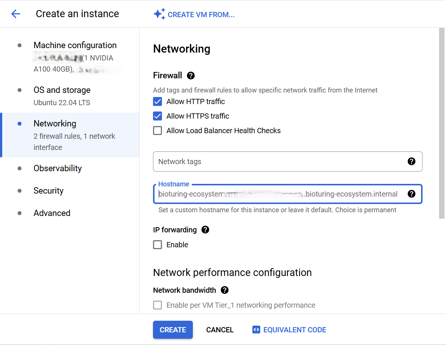
Task: Click the page's vertical scrollbar
Action: [442, 123]
